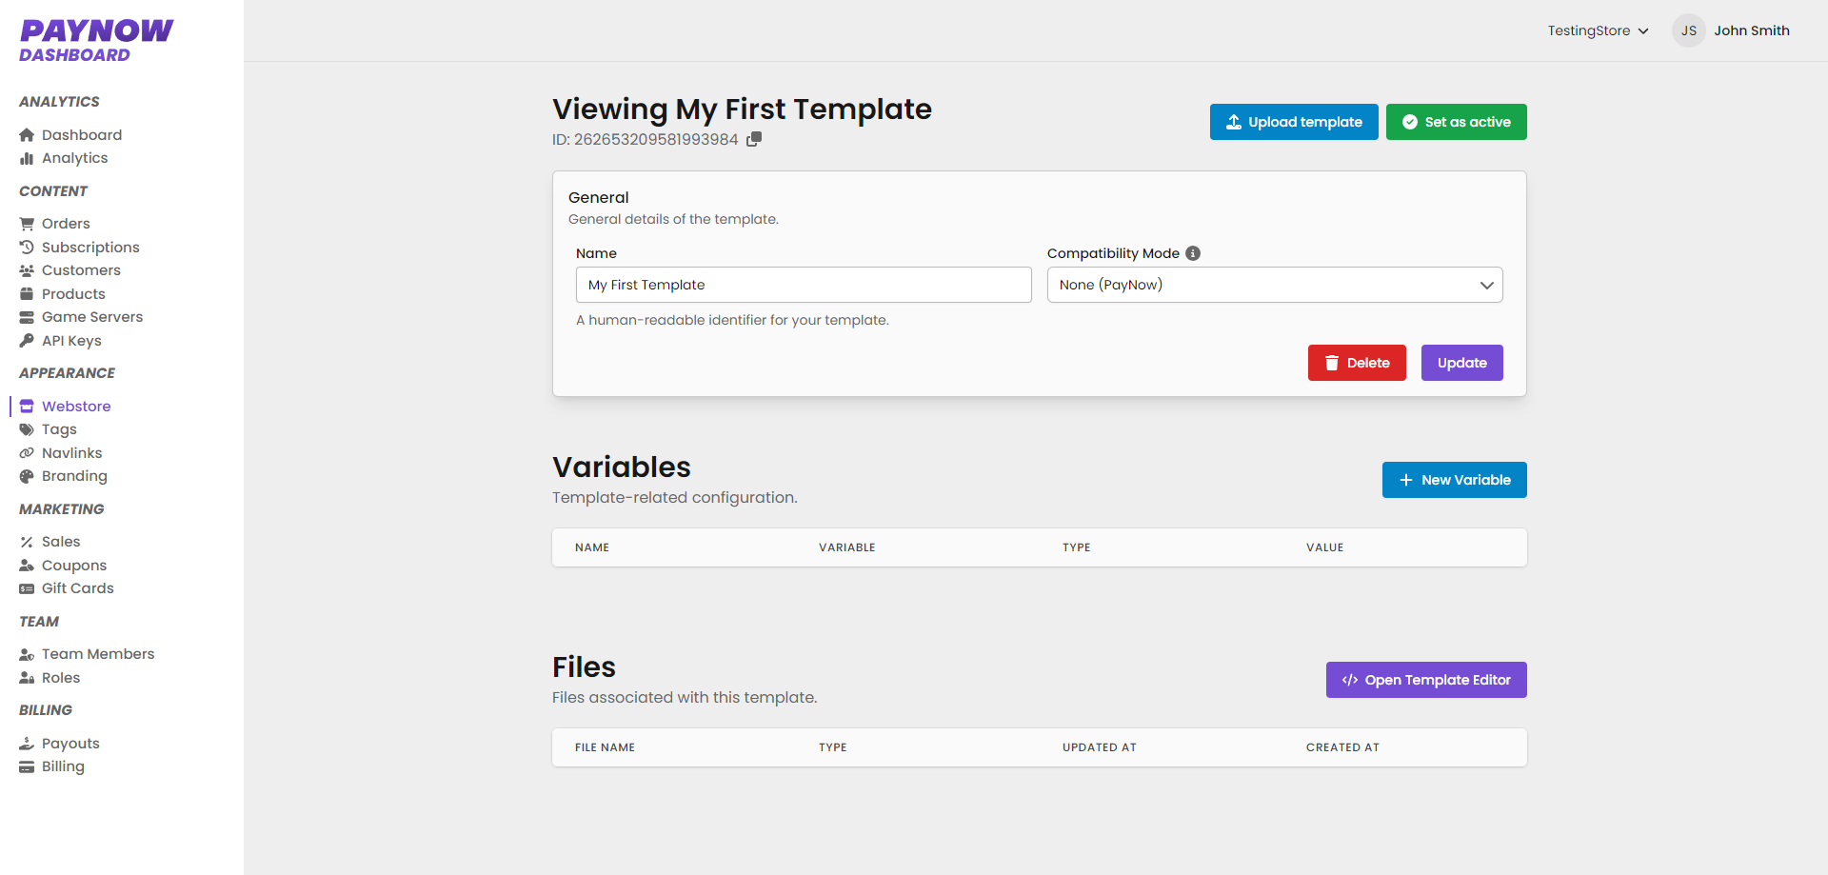1828x875 pixels.
Task: Click the Game Servers icon
Action: (27, 317)
